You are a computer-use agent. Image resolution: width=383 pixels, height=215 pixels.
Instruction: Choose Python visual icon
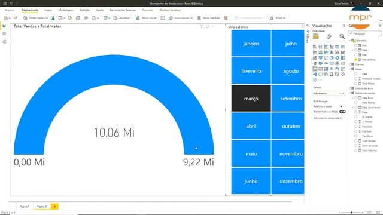337,69
